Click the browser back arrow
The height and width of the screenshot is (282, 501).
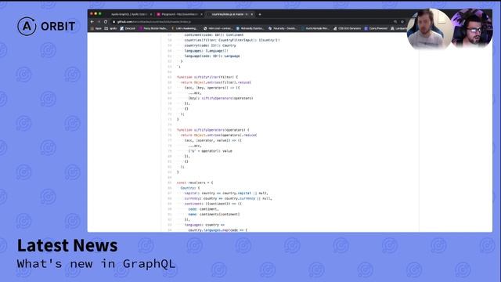point(92,22)
